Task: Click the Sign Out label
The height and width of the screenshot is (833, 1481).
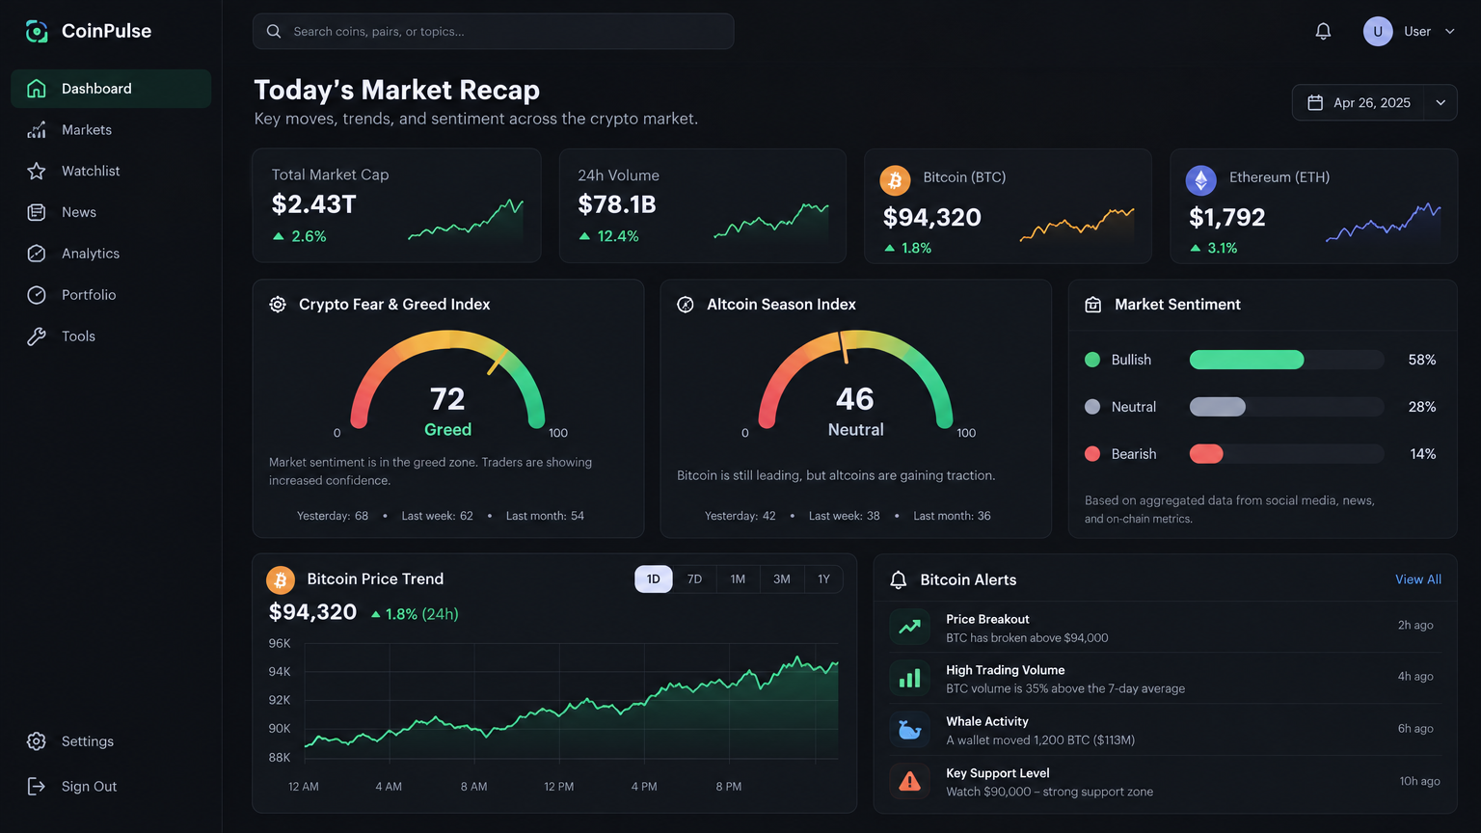Action: click(89, 787)
